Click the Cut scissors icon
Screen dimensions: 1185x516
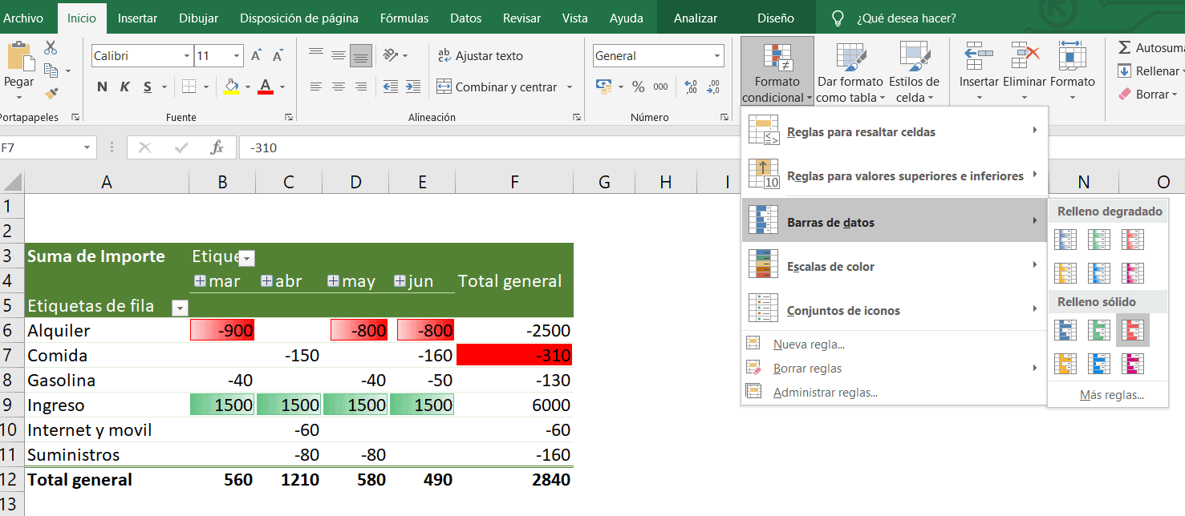click(x=51, y=48)
